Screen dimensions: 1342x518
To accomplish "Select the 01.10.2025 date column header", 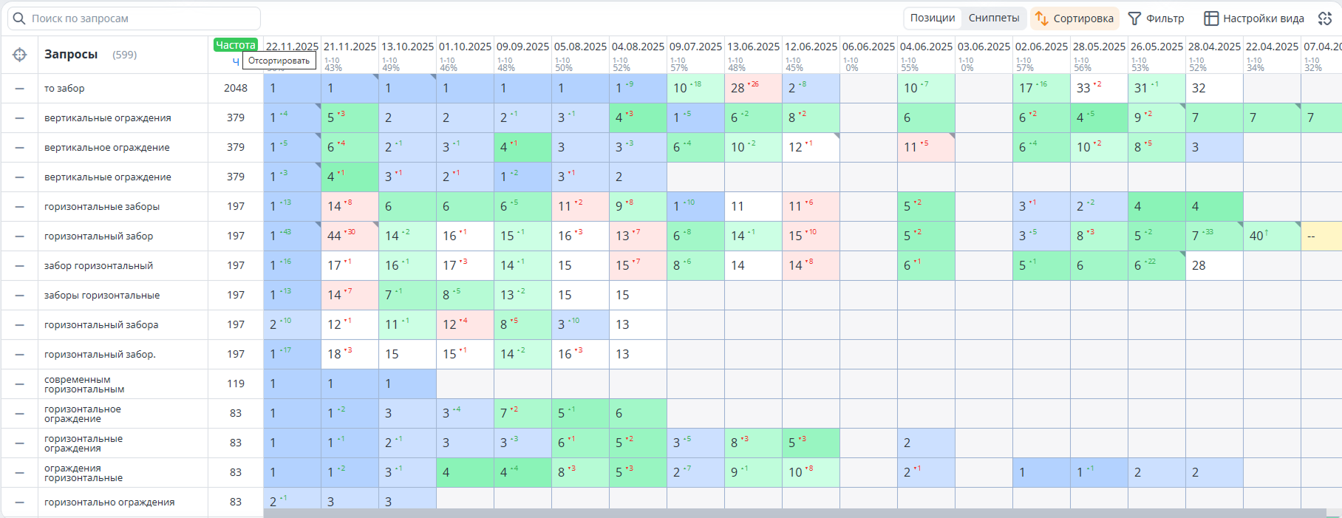I will pos(465,47).
